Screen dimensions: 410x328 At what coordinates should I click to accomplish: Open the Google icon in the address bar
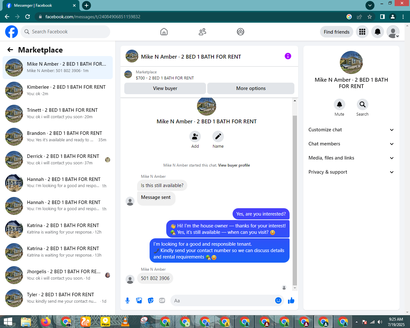[x=349, y=17]
